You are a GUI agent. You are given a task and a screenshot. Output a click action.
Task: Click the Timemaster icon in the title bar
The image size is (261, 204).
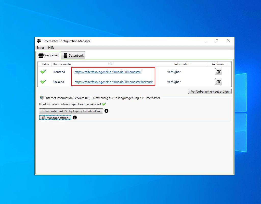(x=38, y=41)
